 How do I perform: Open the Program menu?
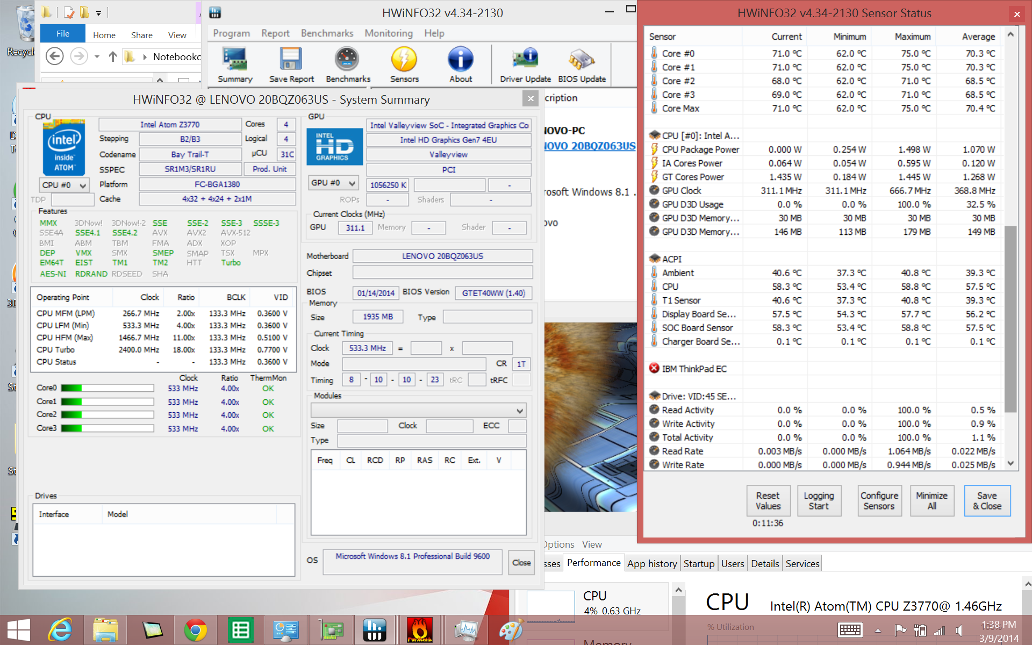(231, 33)
